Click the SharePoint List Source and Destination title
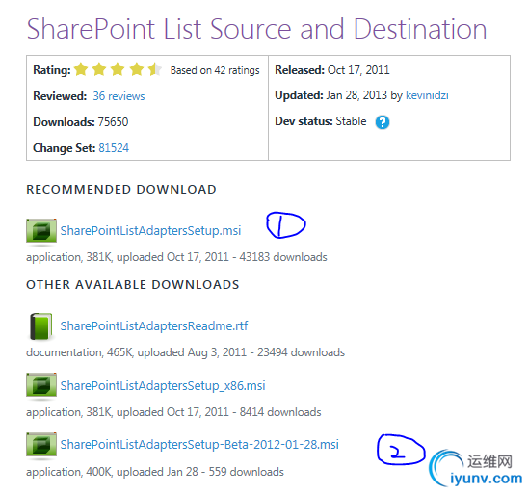Viewport: 528px width, 494px height. 256,29
